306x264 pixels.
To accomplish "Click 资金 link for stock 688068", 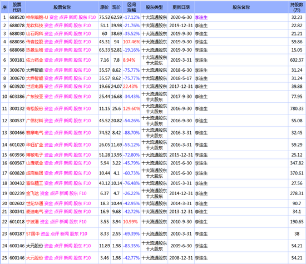I will [48, 50].
